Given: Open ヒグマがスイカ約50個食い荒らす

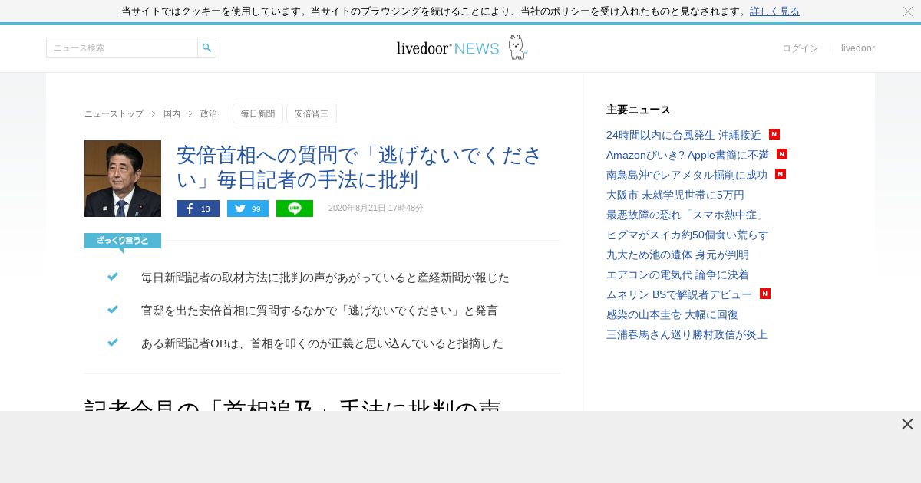Looking at the screenshot, I should (688, 235).
